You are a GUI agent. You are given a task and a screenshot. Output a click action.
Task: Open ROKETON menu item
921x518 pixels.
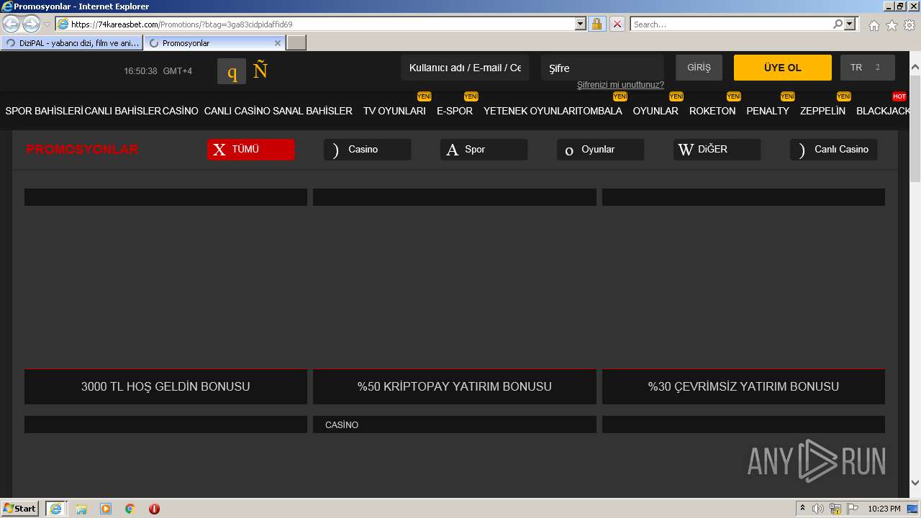[712, 111]
